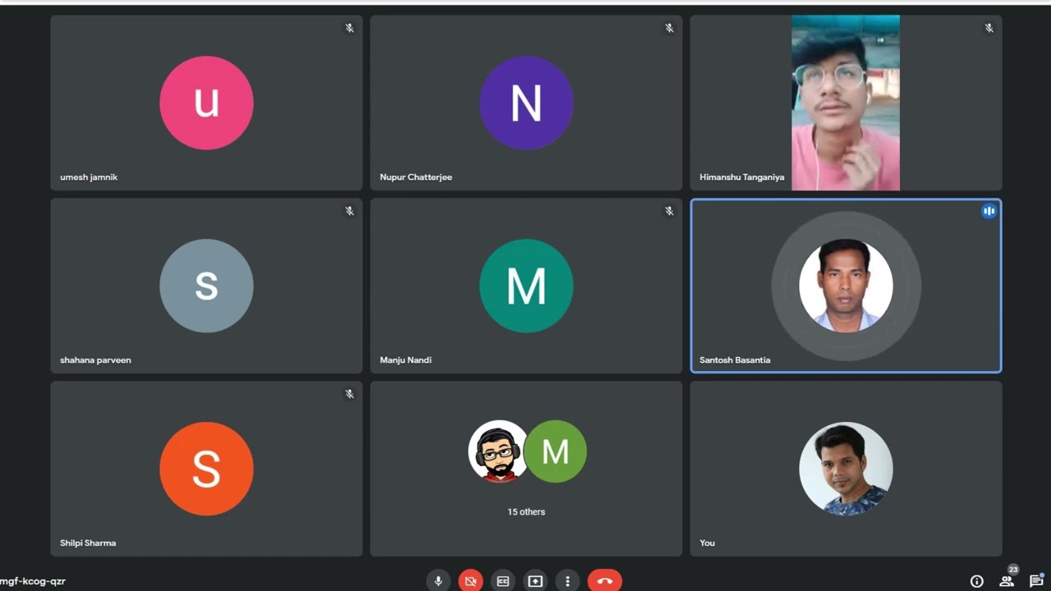Click Santosh Basantia's profile photo

pyautogui.click(x=846, y=286)
